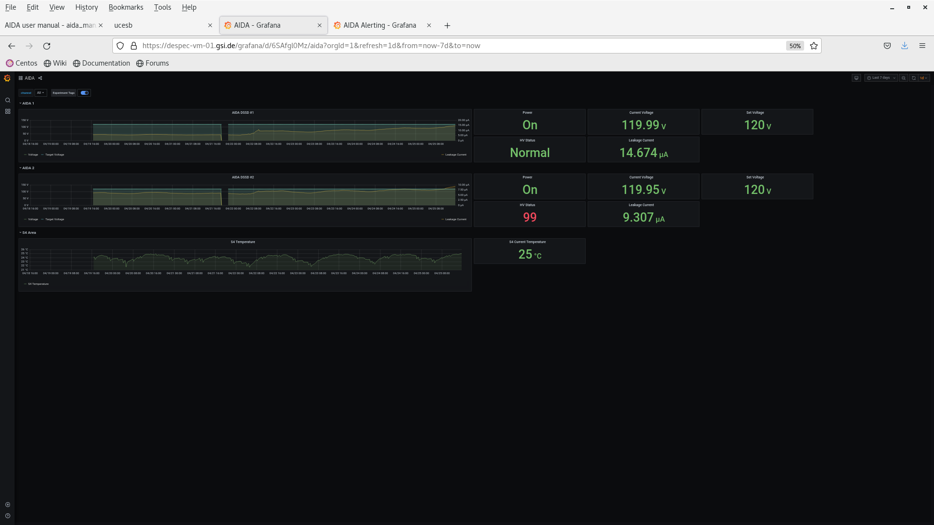Open the Bookmarks menu
This screenshot has width=934, height=525.
[x=126, y=7]
